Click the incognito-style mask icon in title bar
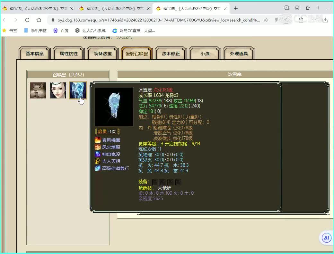 (x=297, y=8)
